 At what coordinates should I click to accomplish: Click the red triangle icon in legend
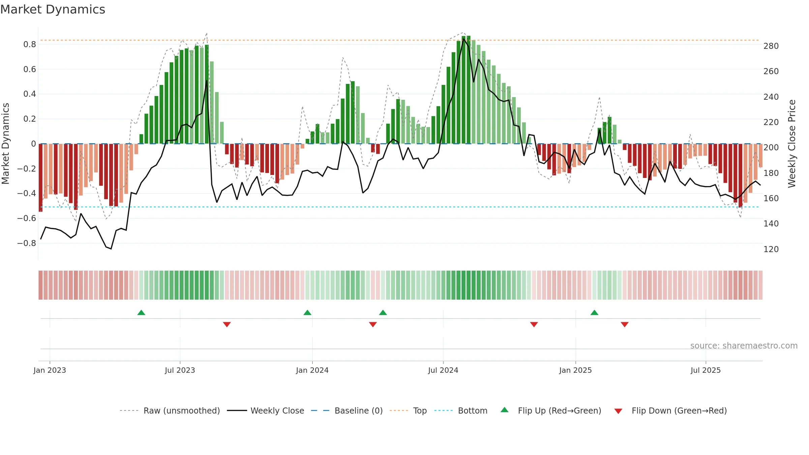point(618,411)
